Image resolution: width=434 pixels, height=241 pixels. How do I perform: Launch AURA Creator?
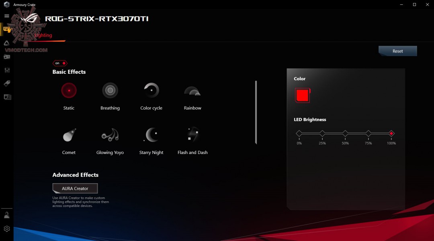tap(75, 188)
